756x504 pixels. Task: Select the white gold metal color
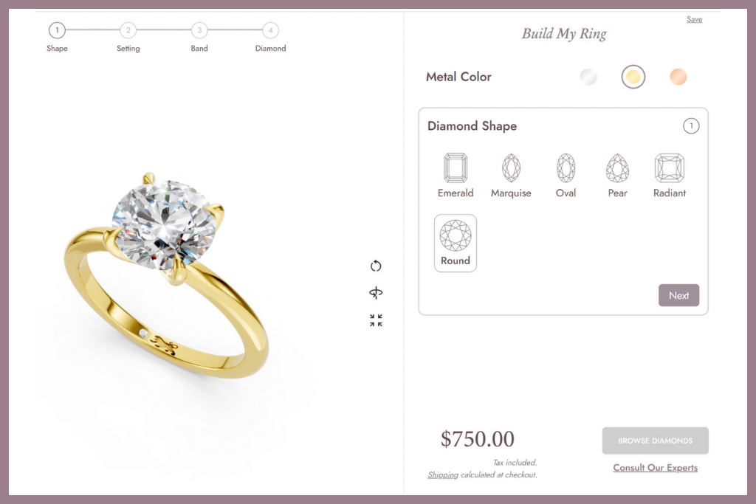588,77
